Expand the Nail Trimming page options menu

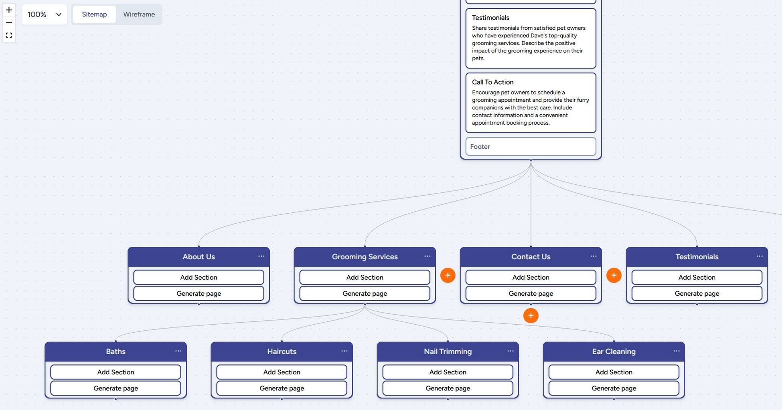tap(510, 351)
